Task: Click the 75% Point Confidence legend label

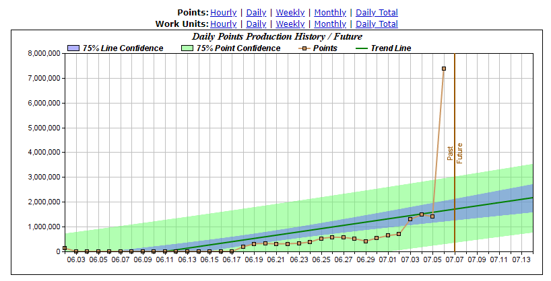Action: [x=238, y=48]
